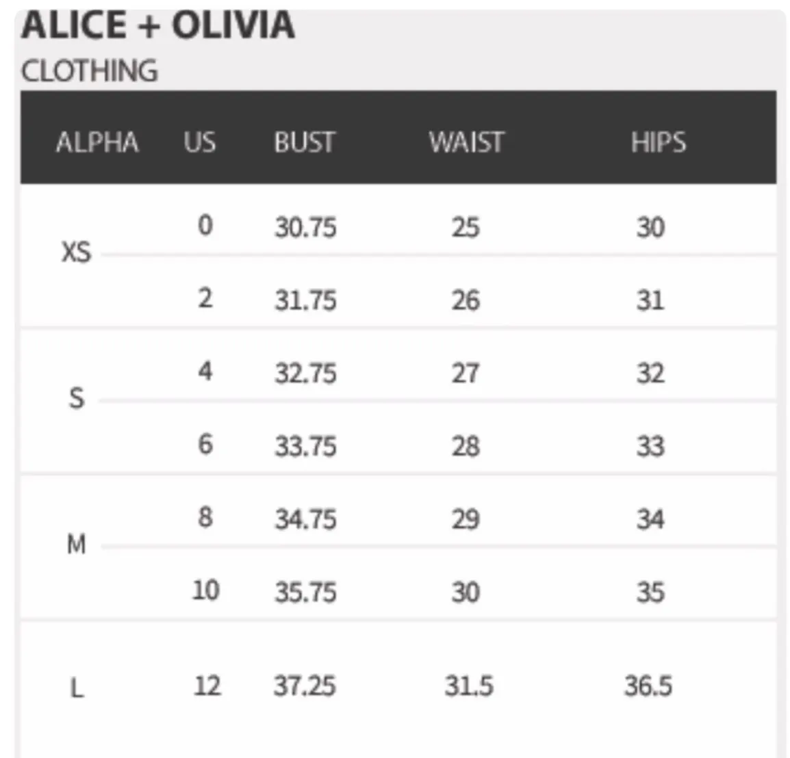Click the BUST column header

pyautogui.click(x=305, y=142)
